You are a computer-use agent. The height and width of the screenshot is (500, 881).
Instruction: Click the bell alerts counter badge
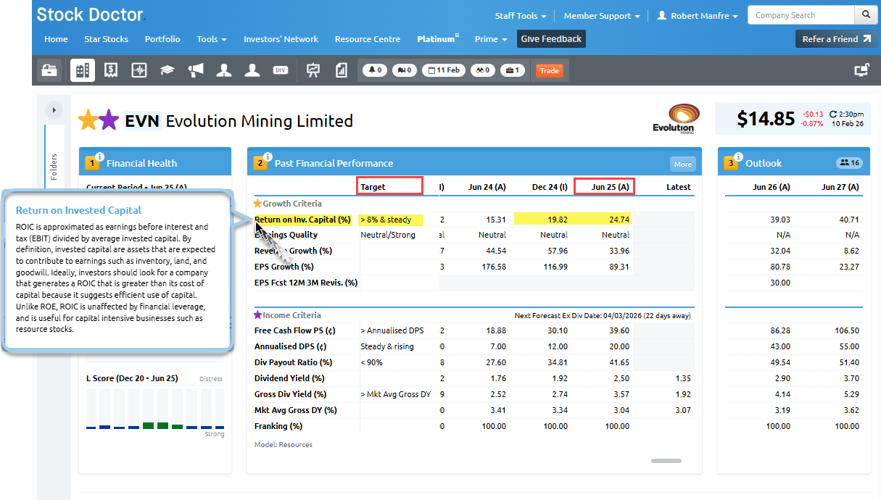coord(375,70)
